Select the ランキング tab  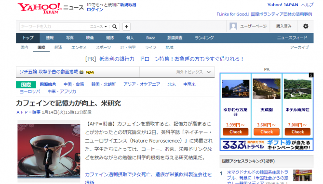click(x=204, y=38)
